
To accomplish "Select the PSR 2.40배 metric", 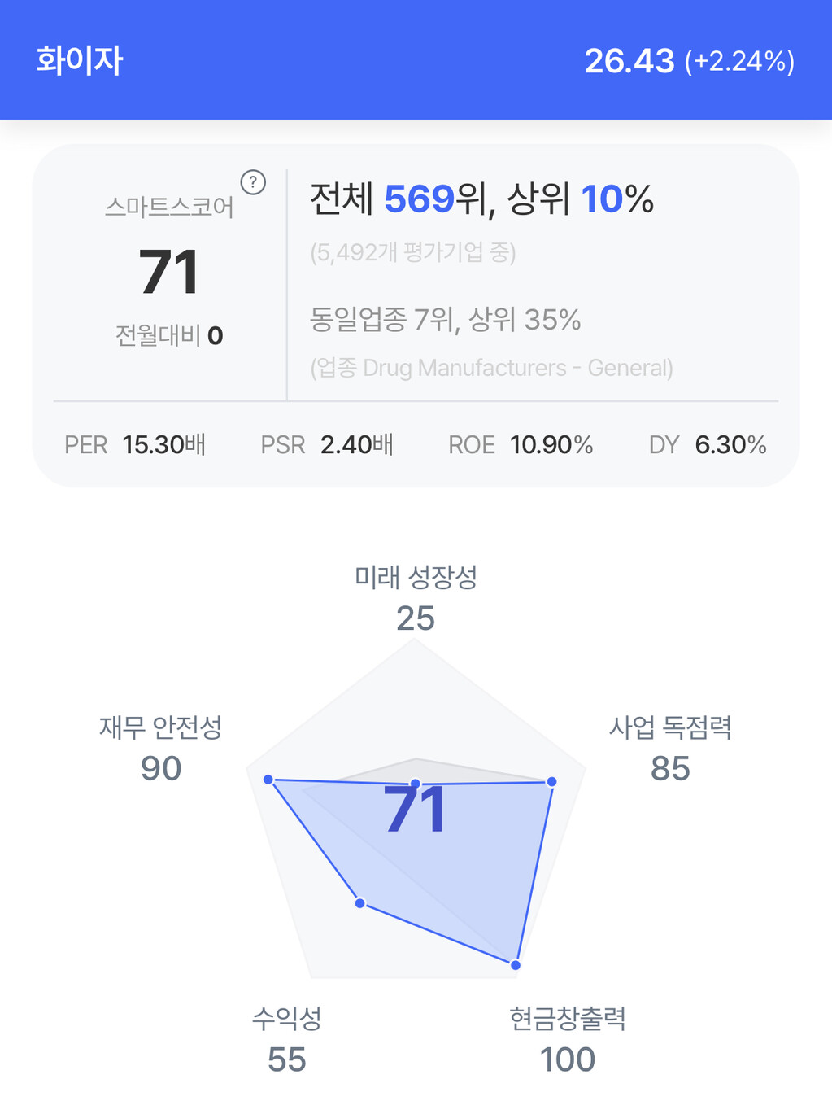I will [x=327, y=445].
